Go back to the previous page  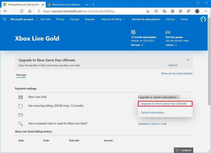[x=5, y=11]
